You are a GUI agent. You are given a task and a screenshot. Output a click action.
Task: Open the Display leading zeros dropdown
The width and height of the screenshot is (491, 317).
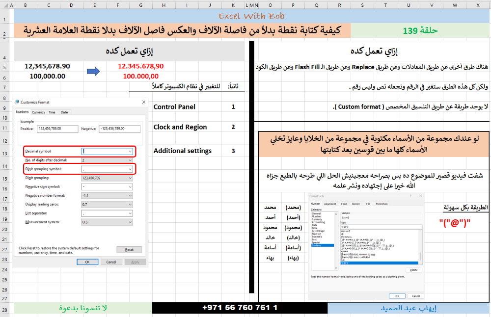pyautogui.click(x=130, y=204)
